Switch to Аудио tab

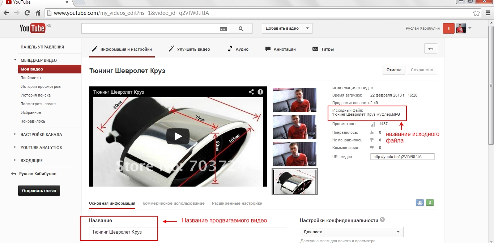[238, 49]
